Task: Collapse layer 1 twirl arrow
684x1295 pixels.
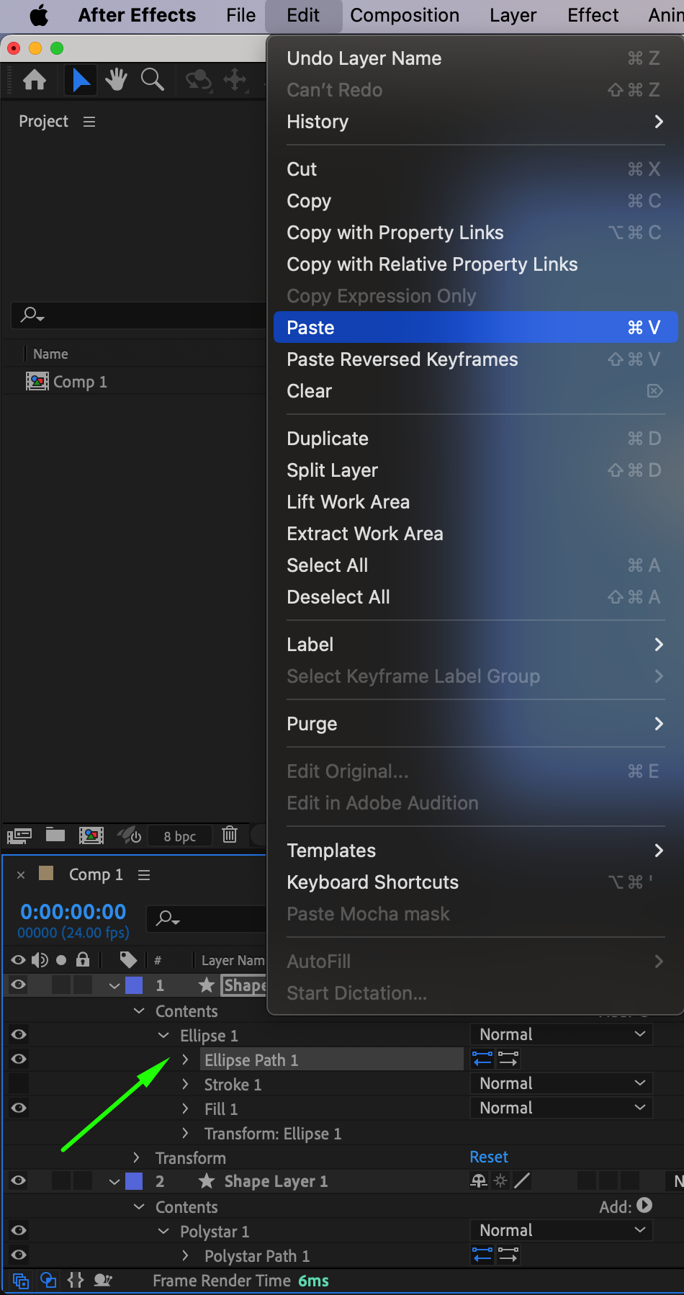Action: pos(114,985)
